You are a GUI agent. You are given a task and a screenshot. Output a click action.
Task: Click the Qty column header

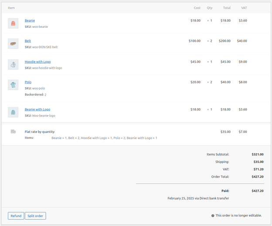tap(210, 8)
